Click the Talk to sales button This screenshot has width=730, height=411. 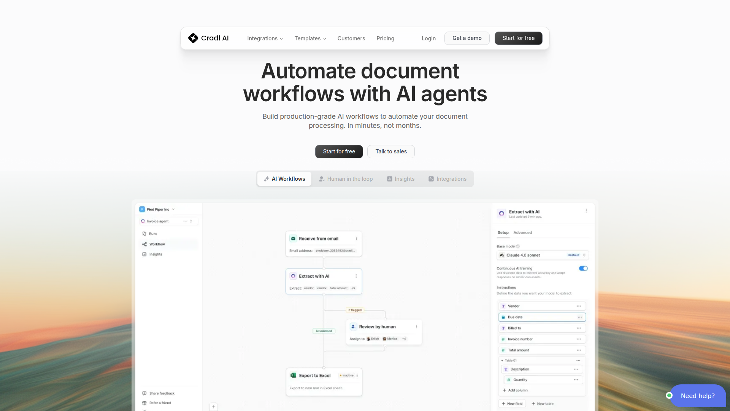(391, 151)
